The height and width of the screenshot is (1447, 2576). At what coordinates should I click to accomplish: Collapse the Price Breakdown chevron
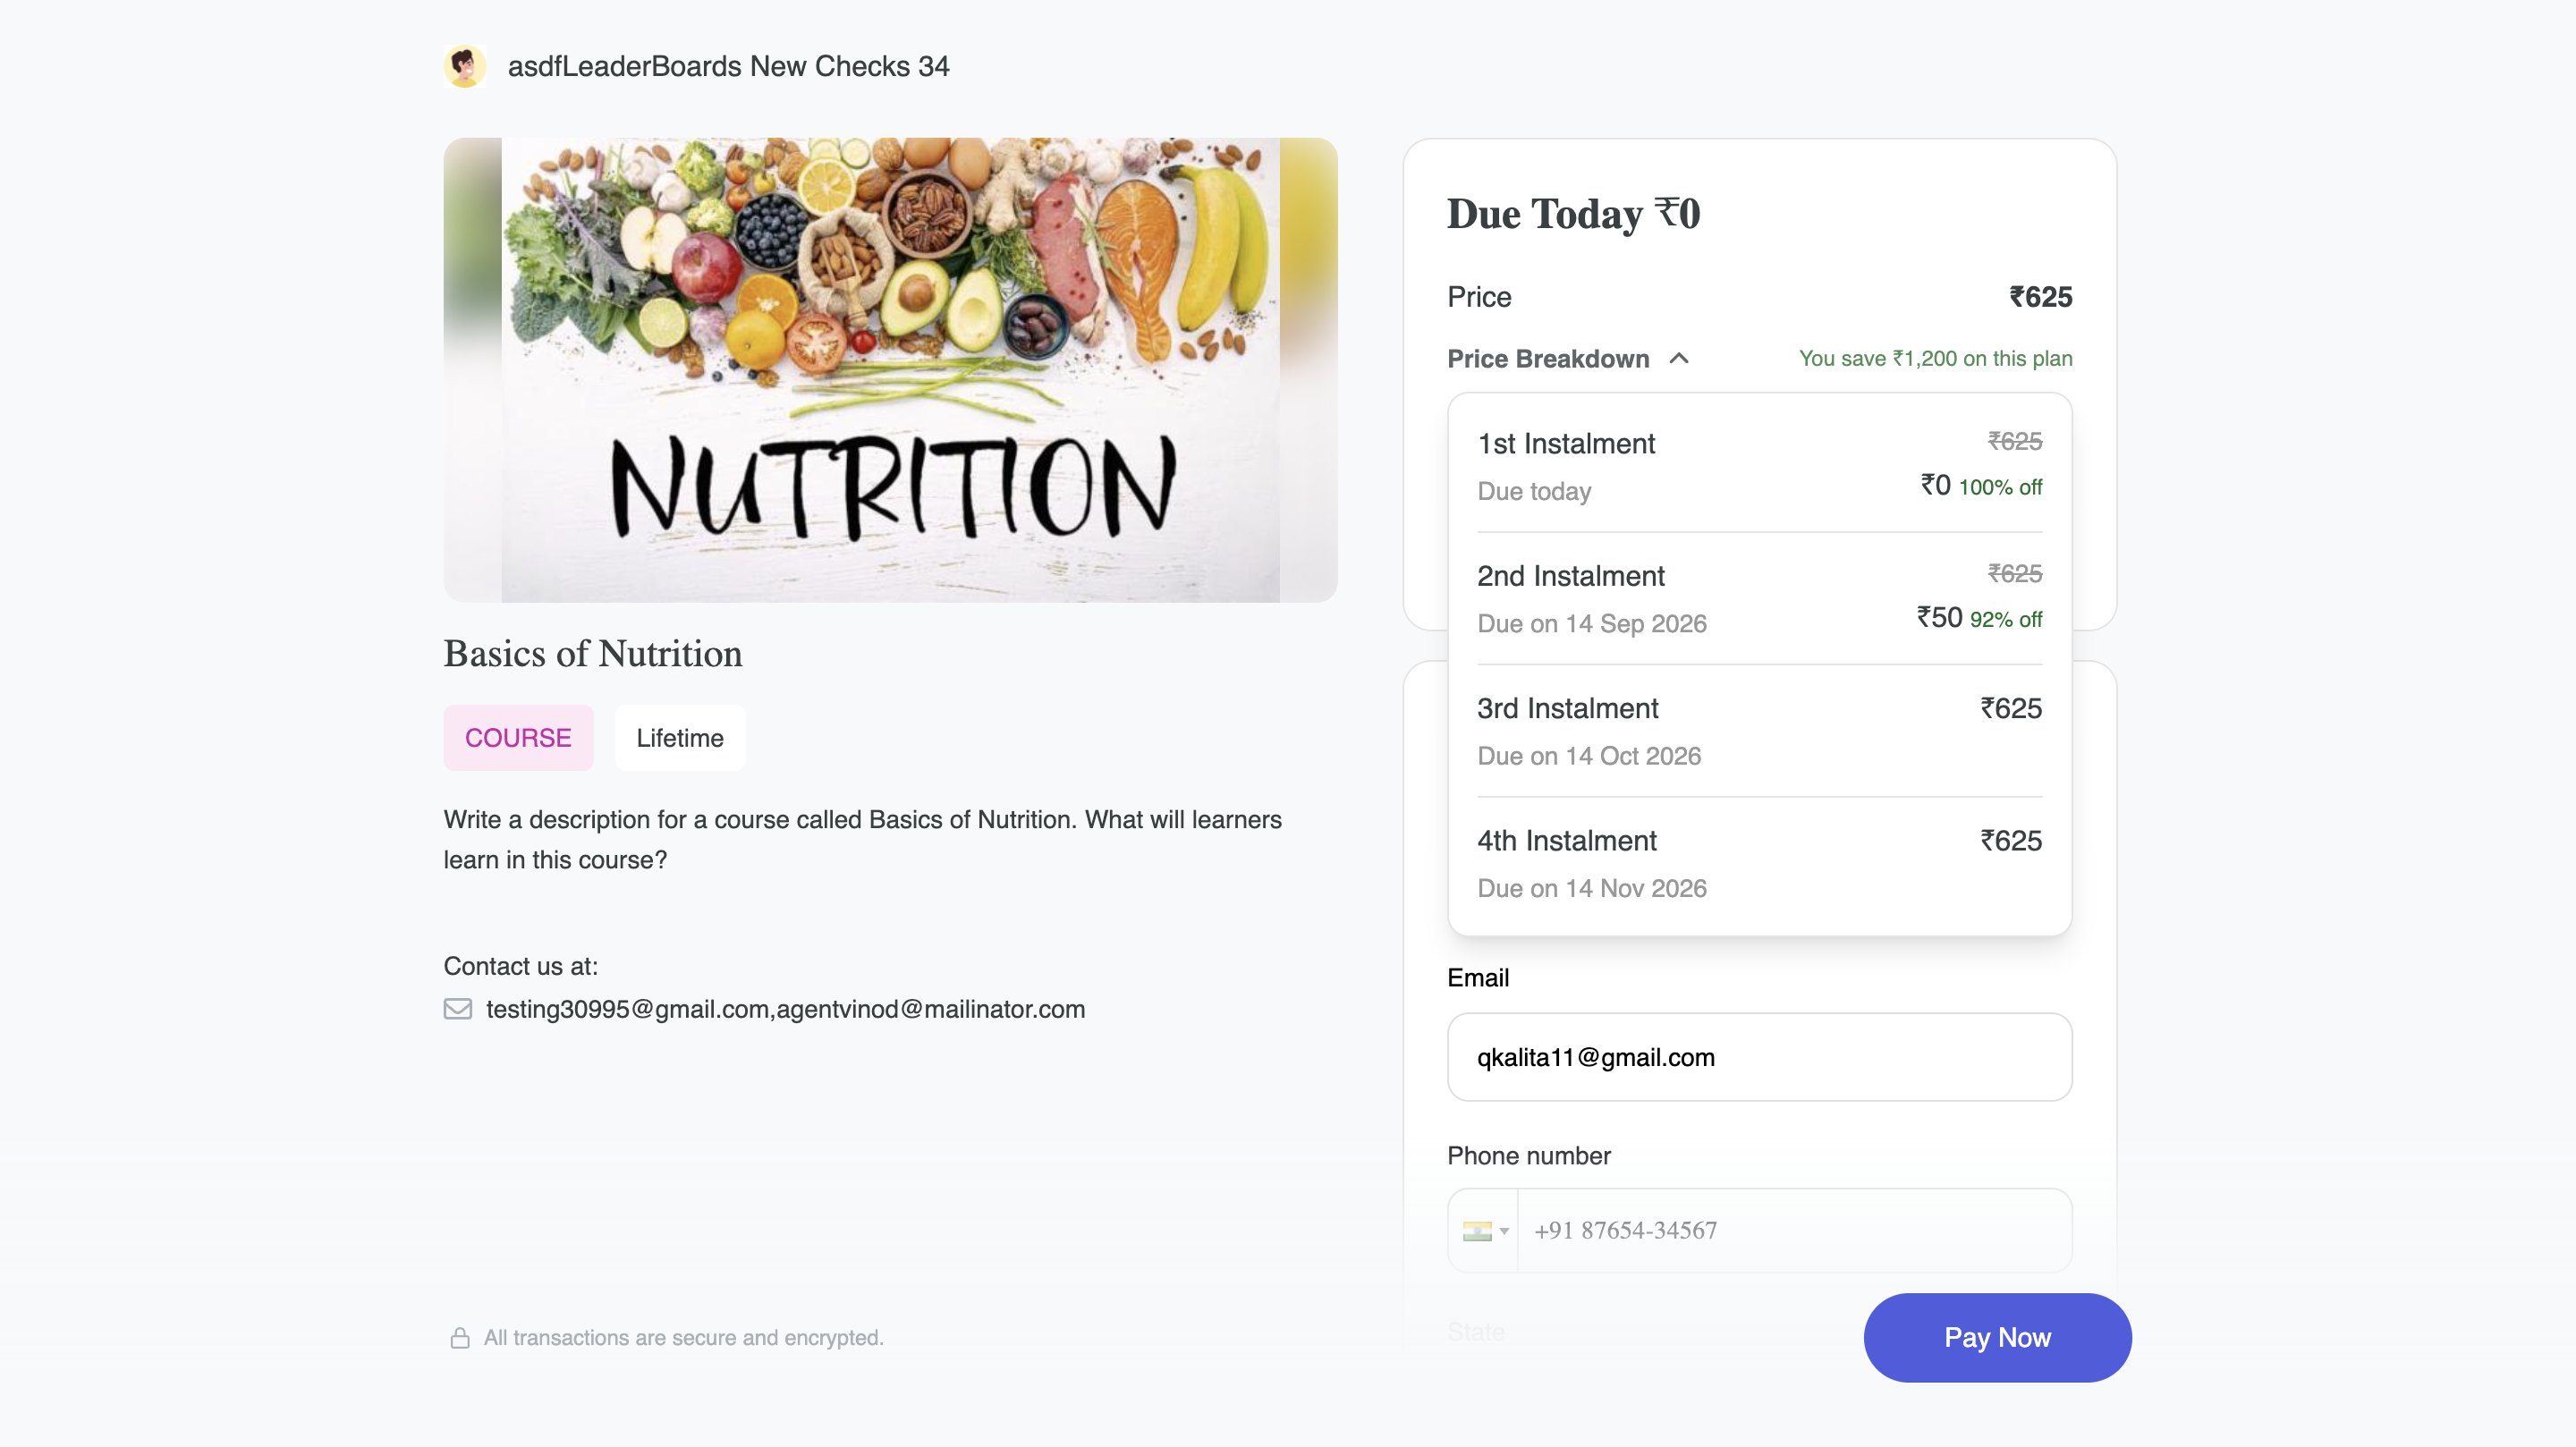click(x=1679, y=358)
